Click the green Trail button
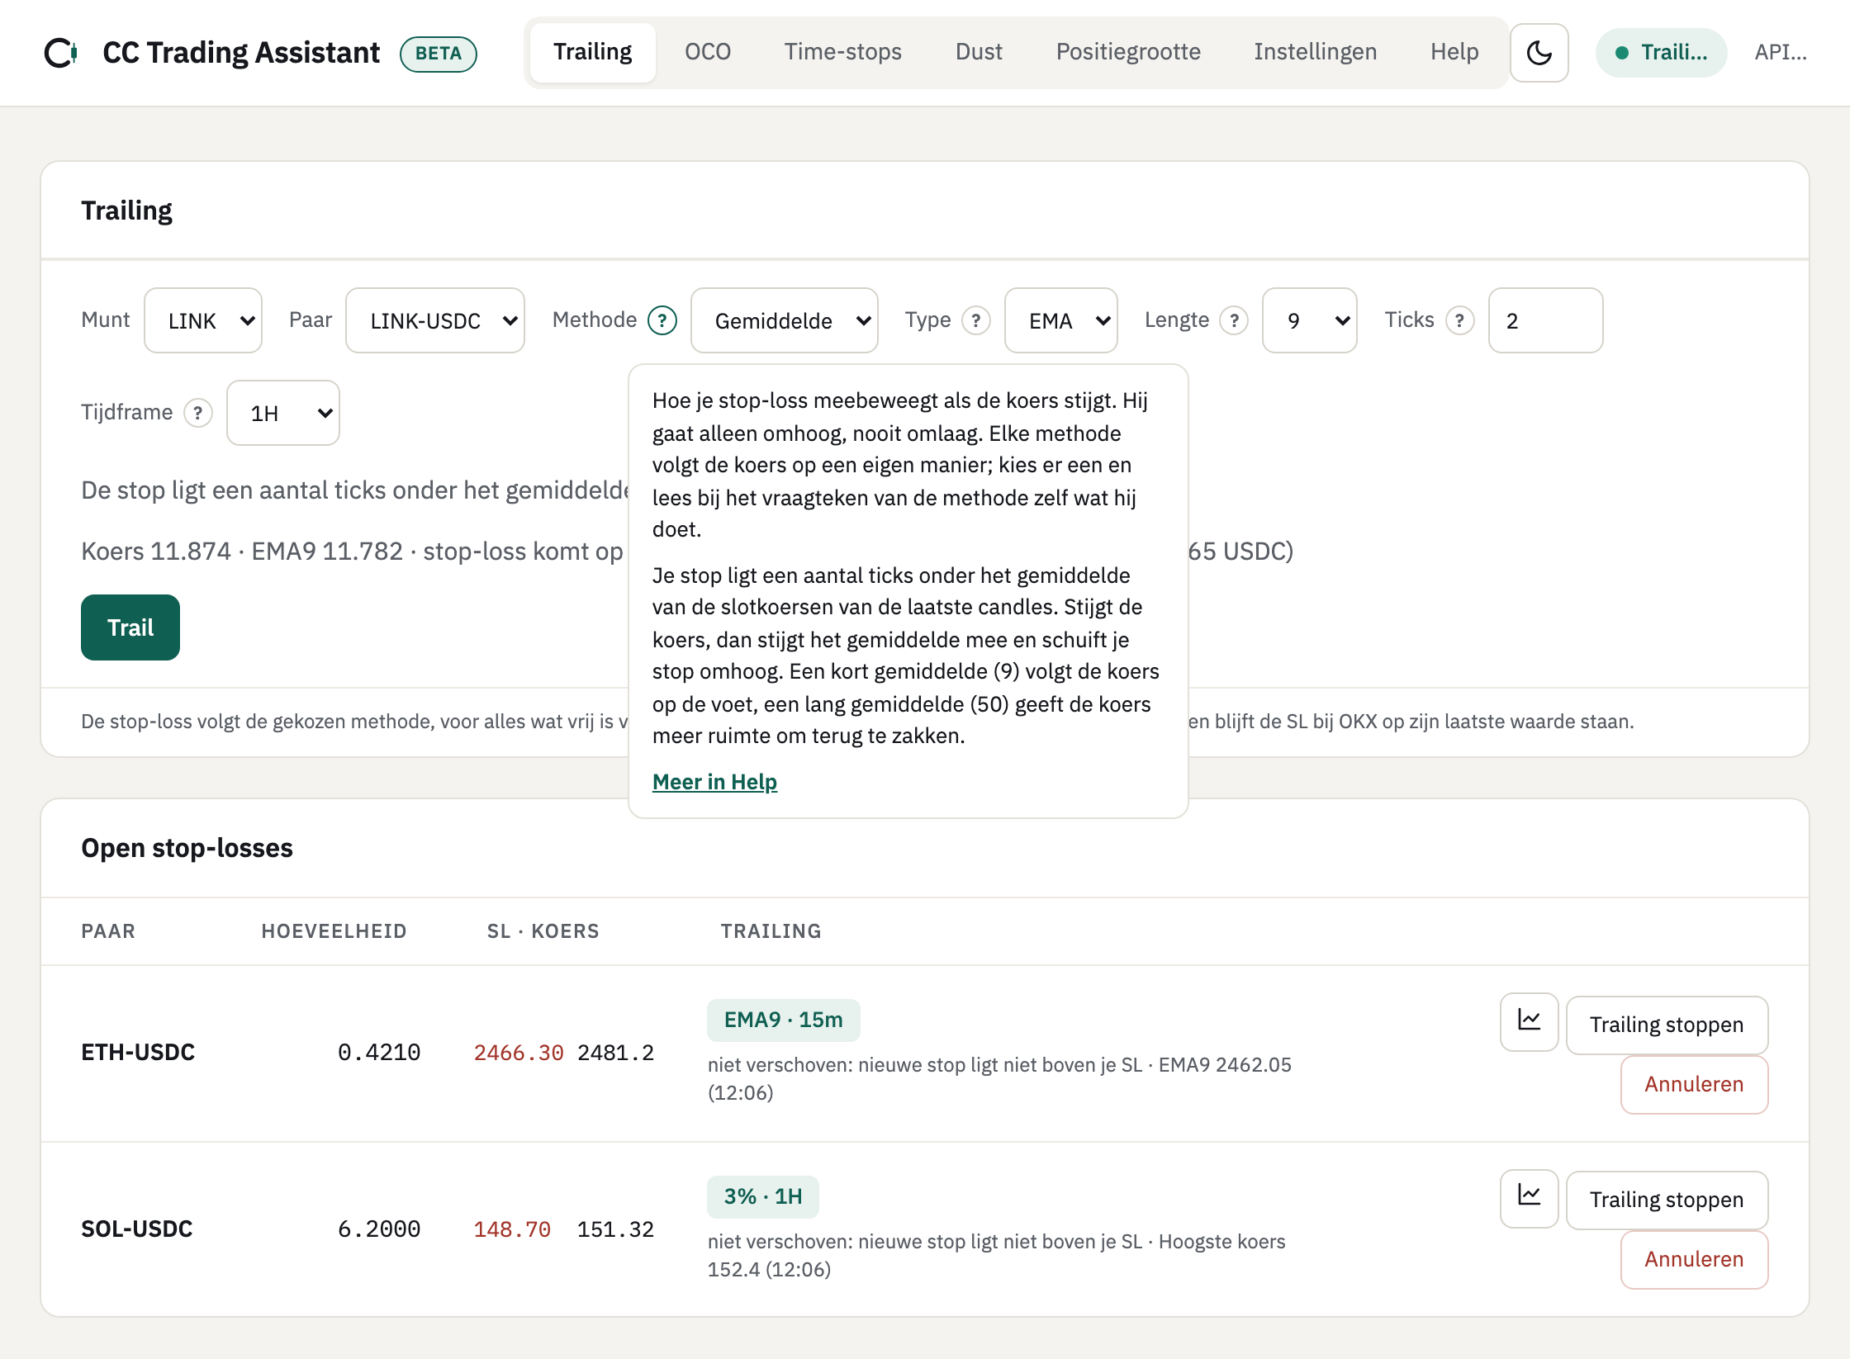Viewport: 1850px width, 1359px height. click(x=130, y=627)
